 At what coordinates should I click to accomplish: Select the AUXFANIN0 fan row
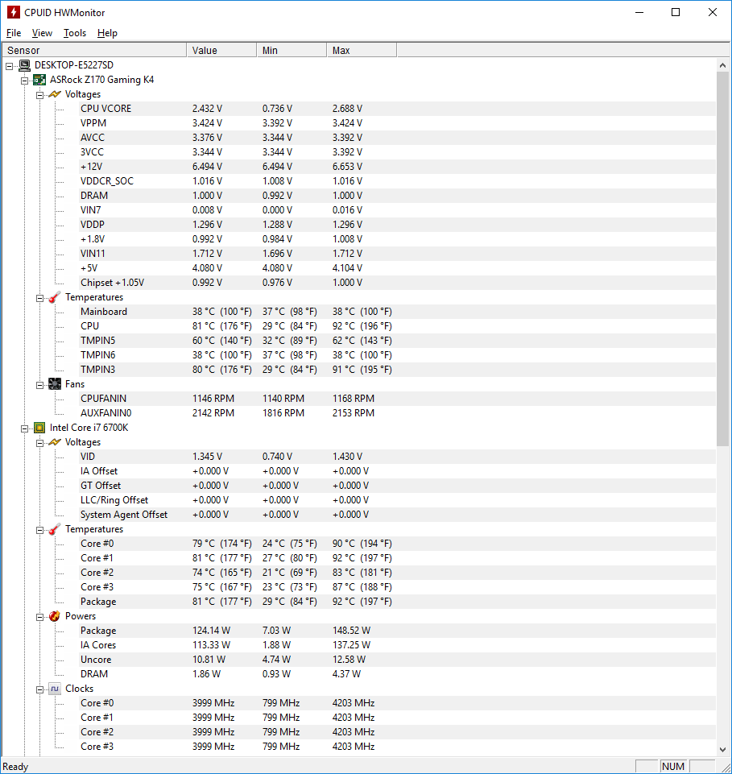coord(397,412)
